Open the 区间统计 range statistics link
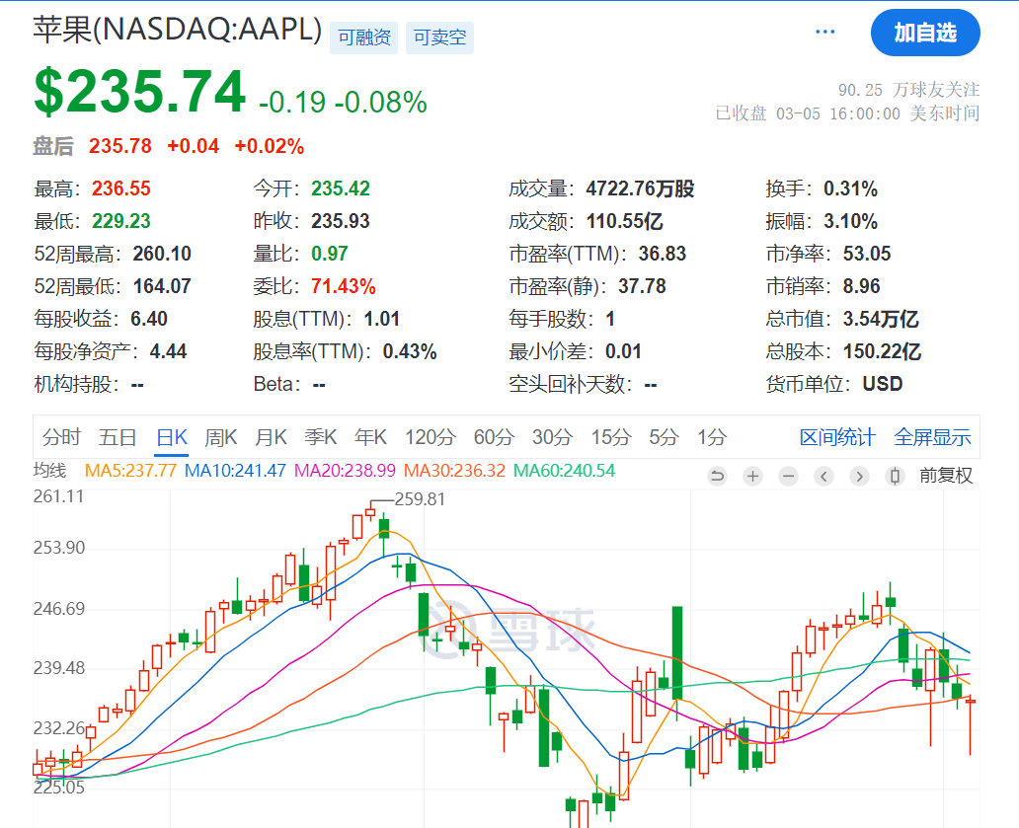Viewport: 1019px width, 828px height. (837, 438)
